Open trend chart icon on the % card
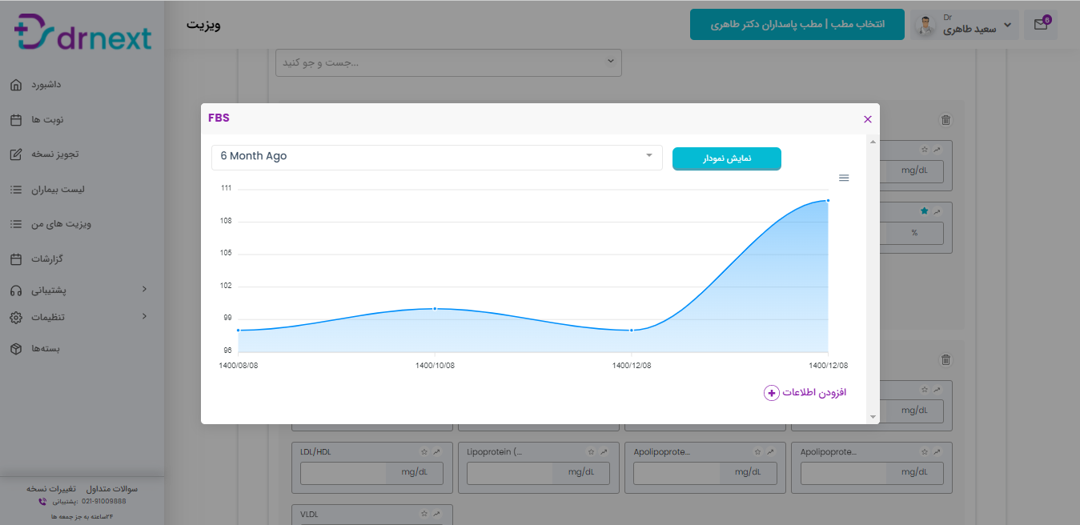The image size is (1080, 525). click(x=937, y=211)
